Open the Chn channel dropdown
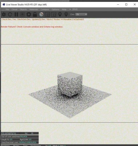This screenshot has width=138, height=146. pyautogui.click(x=81, y=14)
